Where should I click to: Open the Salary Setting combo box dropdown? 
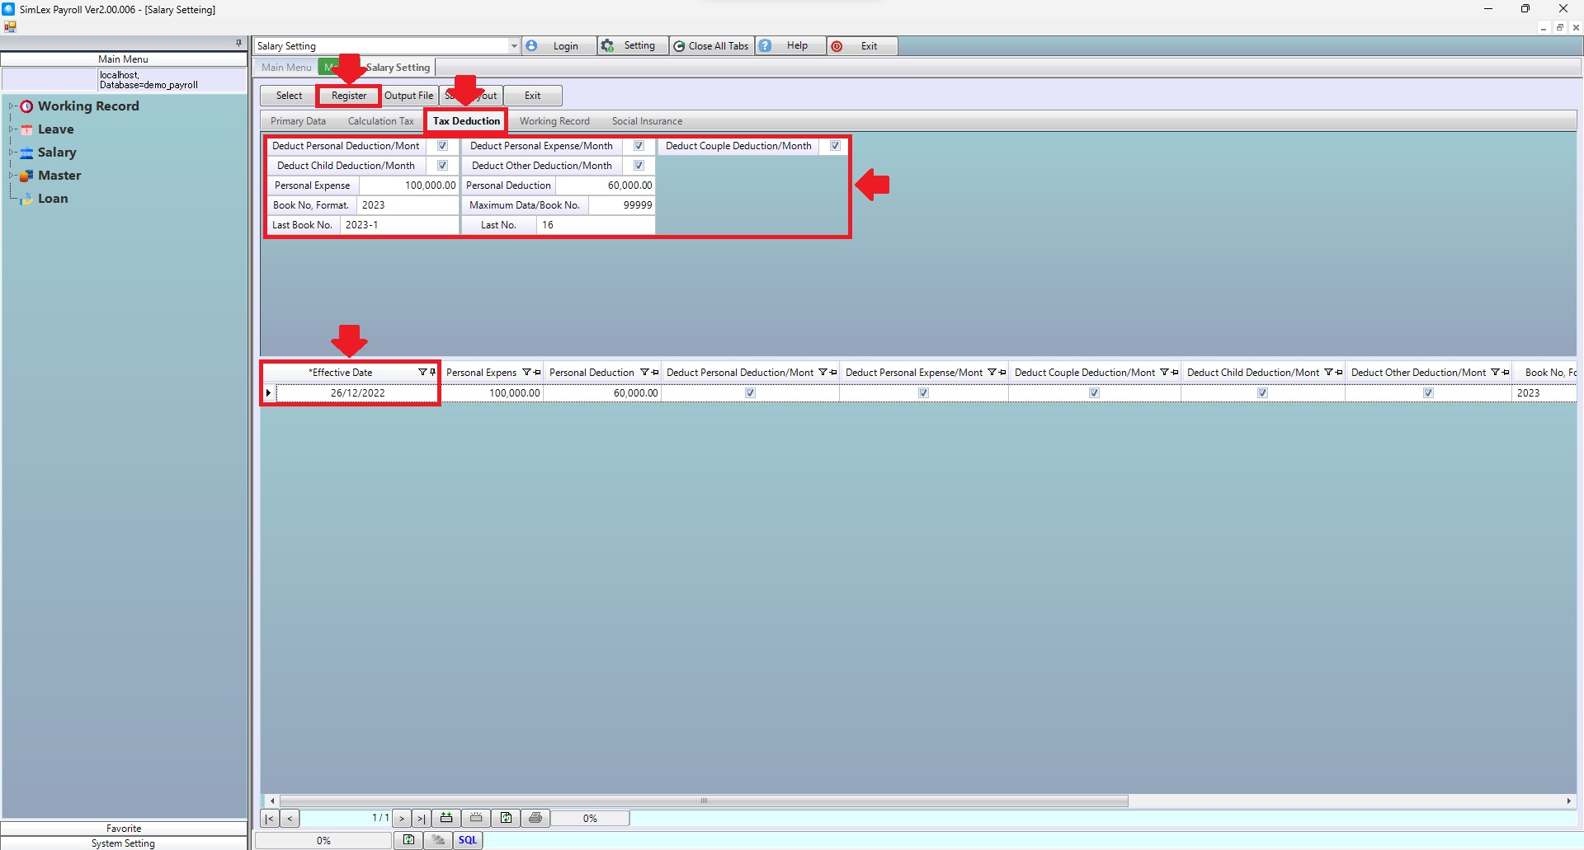(x=513, y=46)
